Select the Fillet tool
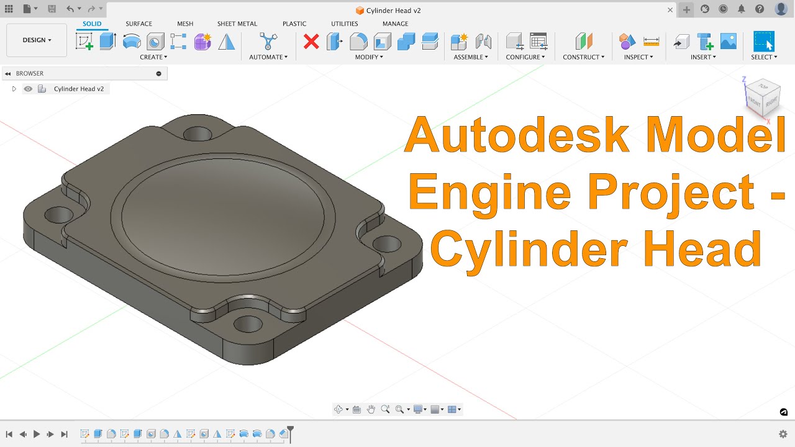795x447 pixels. (x=358, y=42)
